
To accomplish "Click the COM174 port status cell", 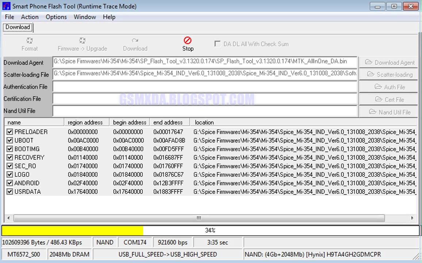I will (x=135, y=242).
